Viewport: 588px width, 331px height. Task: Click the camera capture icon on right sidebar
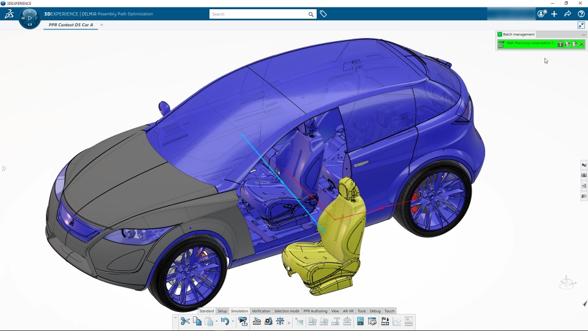coord(584,175)
